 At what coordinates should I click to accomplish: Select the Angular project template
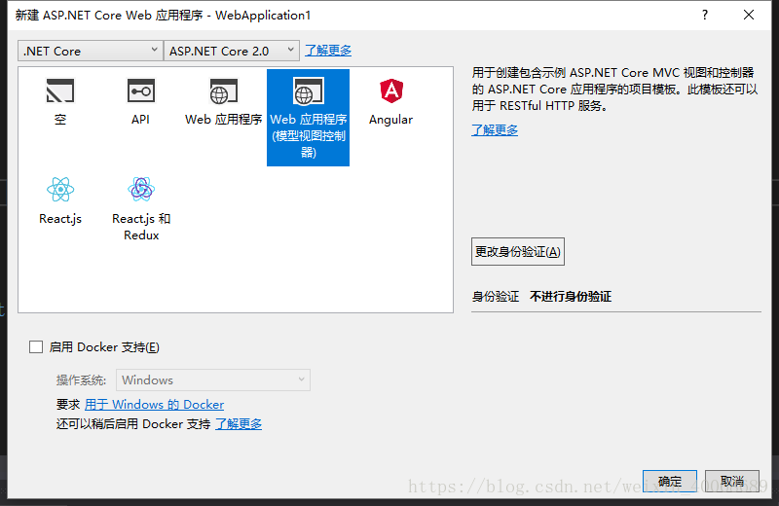click(x=391, y=102)
